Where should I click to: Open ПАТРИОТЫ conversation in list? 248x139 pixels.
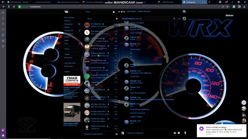(101, 120)
